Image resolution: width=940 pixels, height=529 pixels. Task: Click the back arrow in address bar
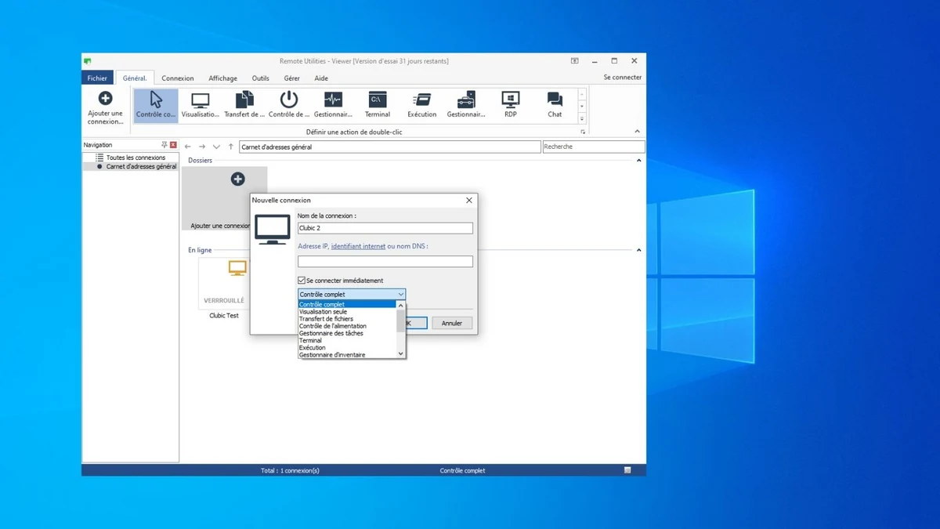188,147
